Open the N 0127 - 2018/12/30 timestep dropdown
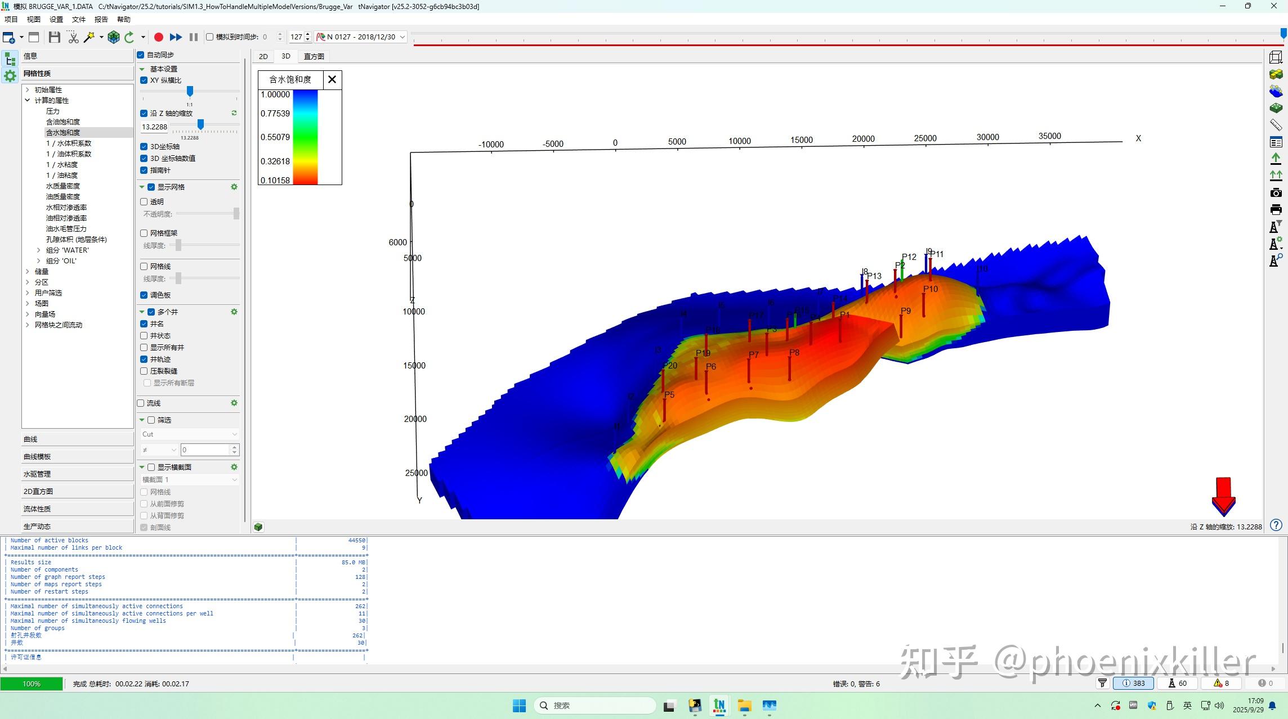 coord(361,37)
